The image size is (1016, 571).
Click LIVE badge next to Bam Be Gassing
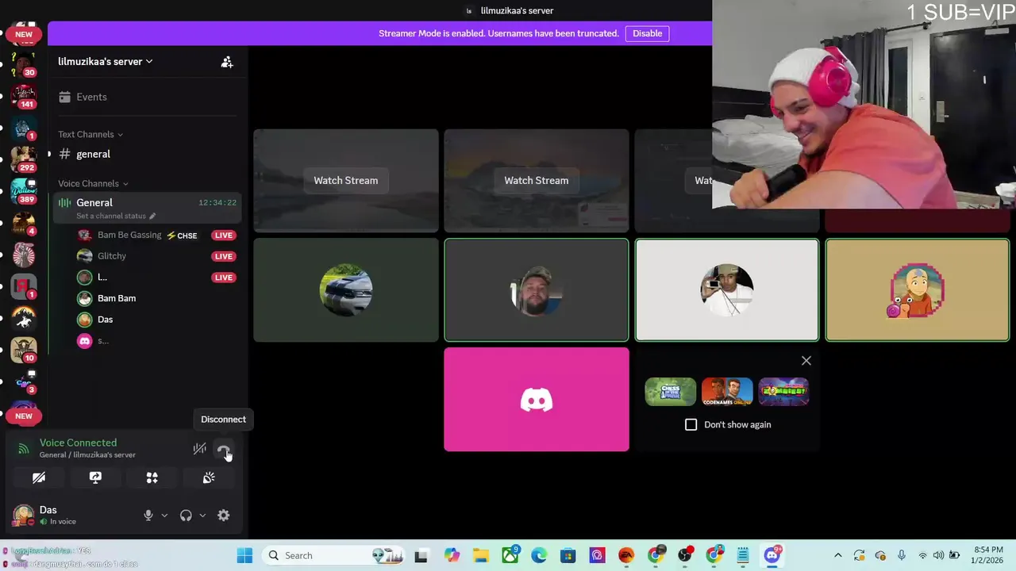224,235
